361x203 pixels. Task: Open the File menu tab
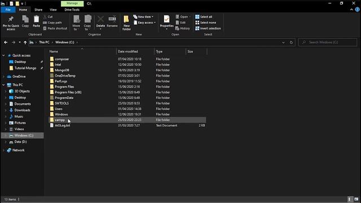tap(8, 10)
